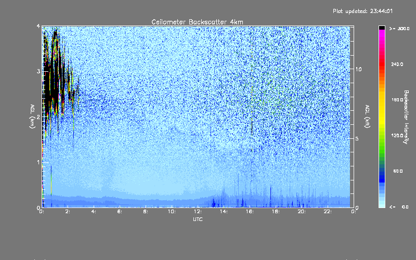Click the '2:' tick on the UTC axis
The width and height of the screenshot is (416, 260).
coord(68,212)
